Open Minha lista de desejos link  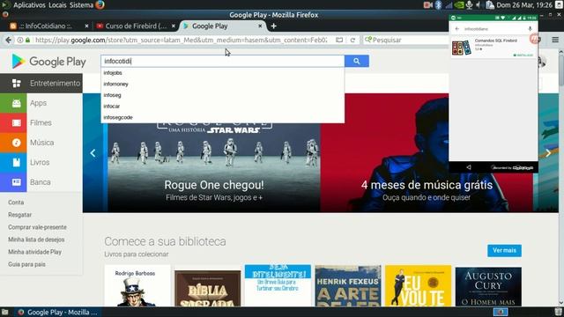point(36,240)
